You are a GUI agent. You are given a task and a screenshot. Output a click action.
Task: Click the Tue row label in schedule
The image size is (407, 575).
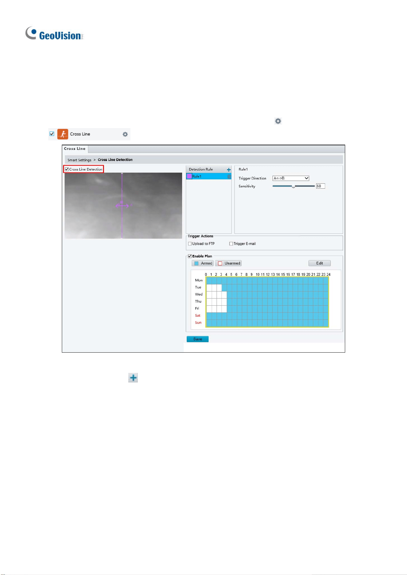(x=198, y=287)
